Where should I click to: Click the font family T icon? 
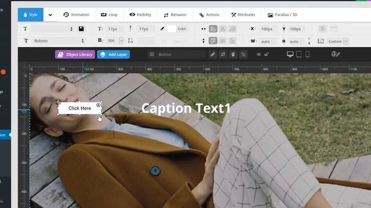(26, 41)
